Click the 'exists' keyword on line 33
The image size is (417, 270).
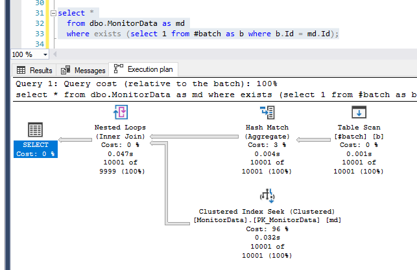[x=108, y=34]
